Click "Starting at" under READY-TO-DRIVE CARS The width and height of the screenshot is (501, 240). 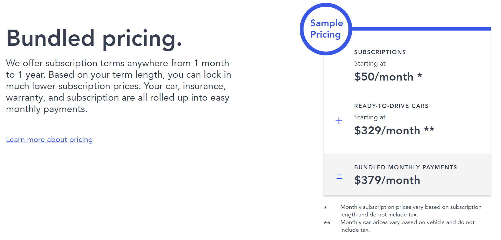[370, 117]
